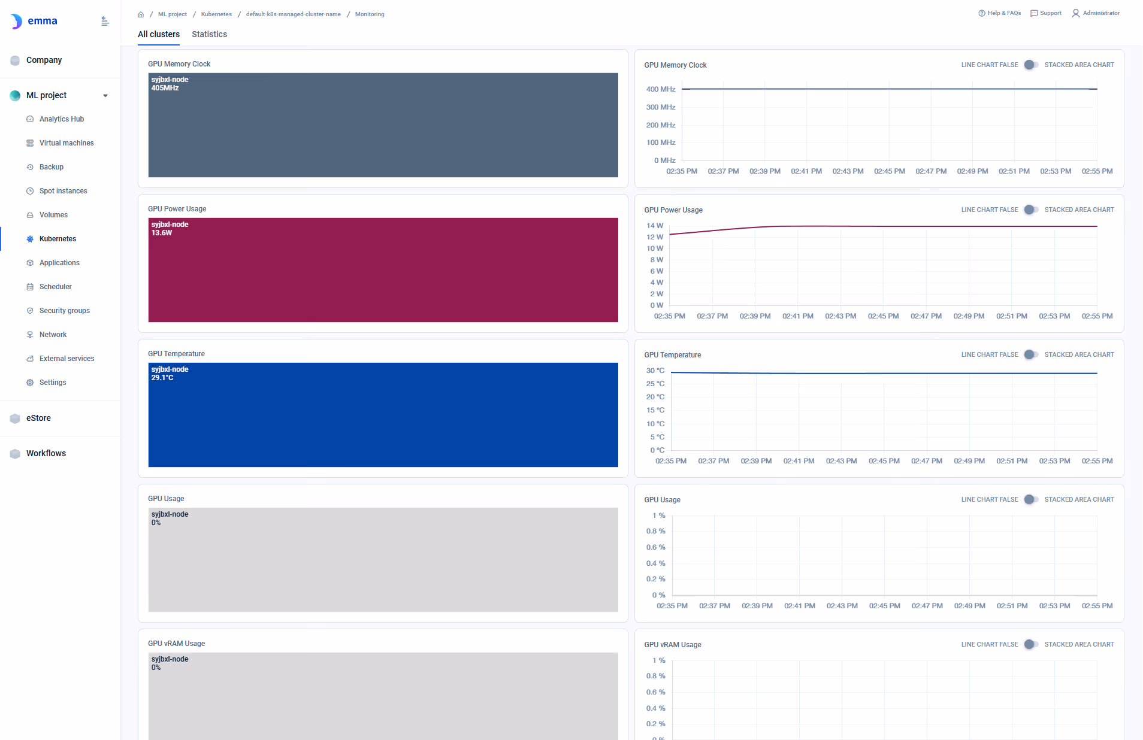Viewport: 1143px width, 740px height.
Task: Click the Volumes icon
Action: (30, 215)
